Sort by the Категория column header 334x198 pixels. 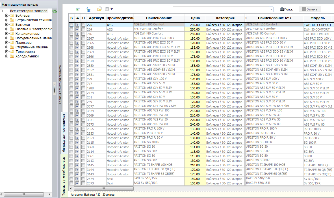(x=225, y=18)
